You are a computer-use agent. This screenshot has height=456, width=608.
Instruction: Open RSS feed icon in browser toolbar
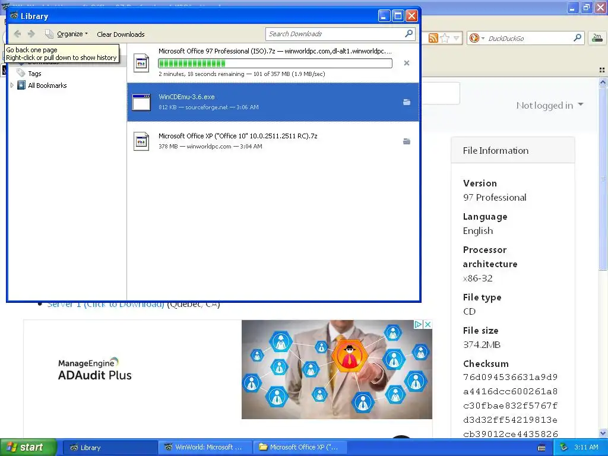tap(433, 38)
